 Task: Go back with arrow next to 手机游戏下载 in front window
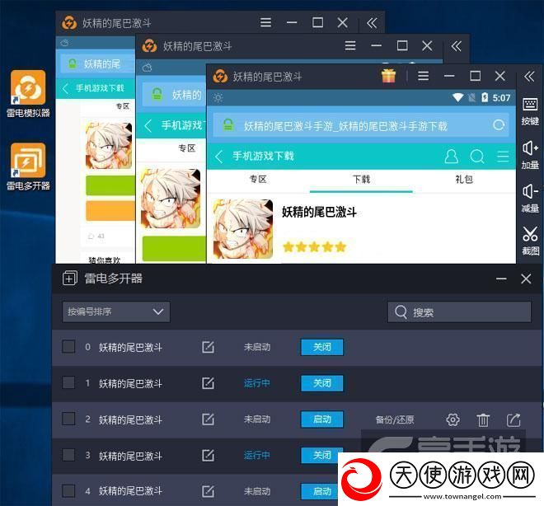click(x=218, y=157)
